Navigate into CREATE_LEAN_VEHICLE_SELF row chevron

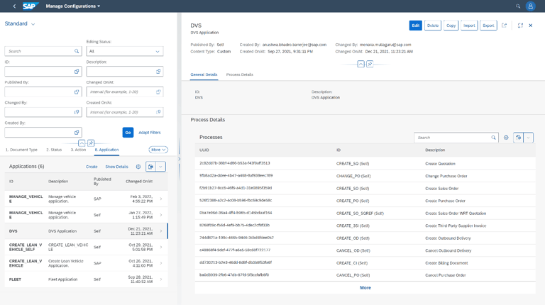[161, 247]
